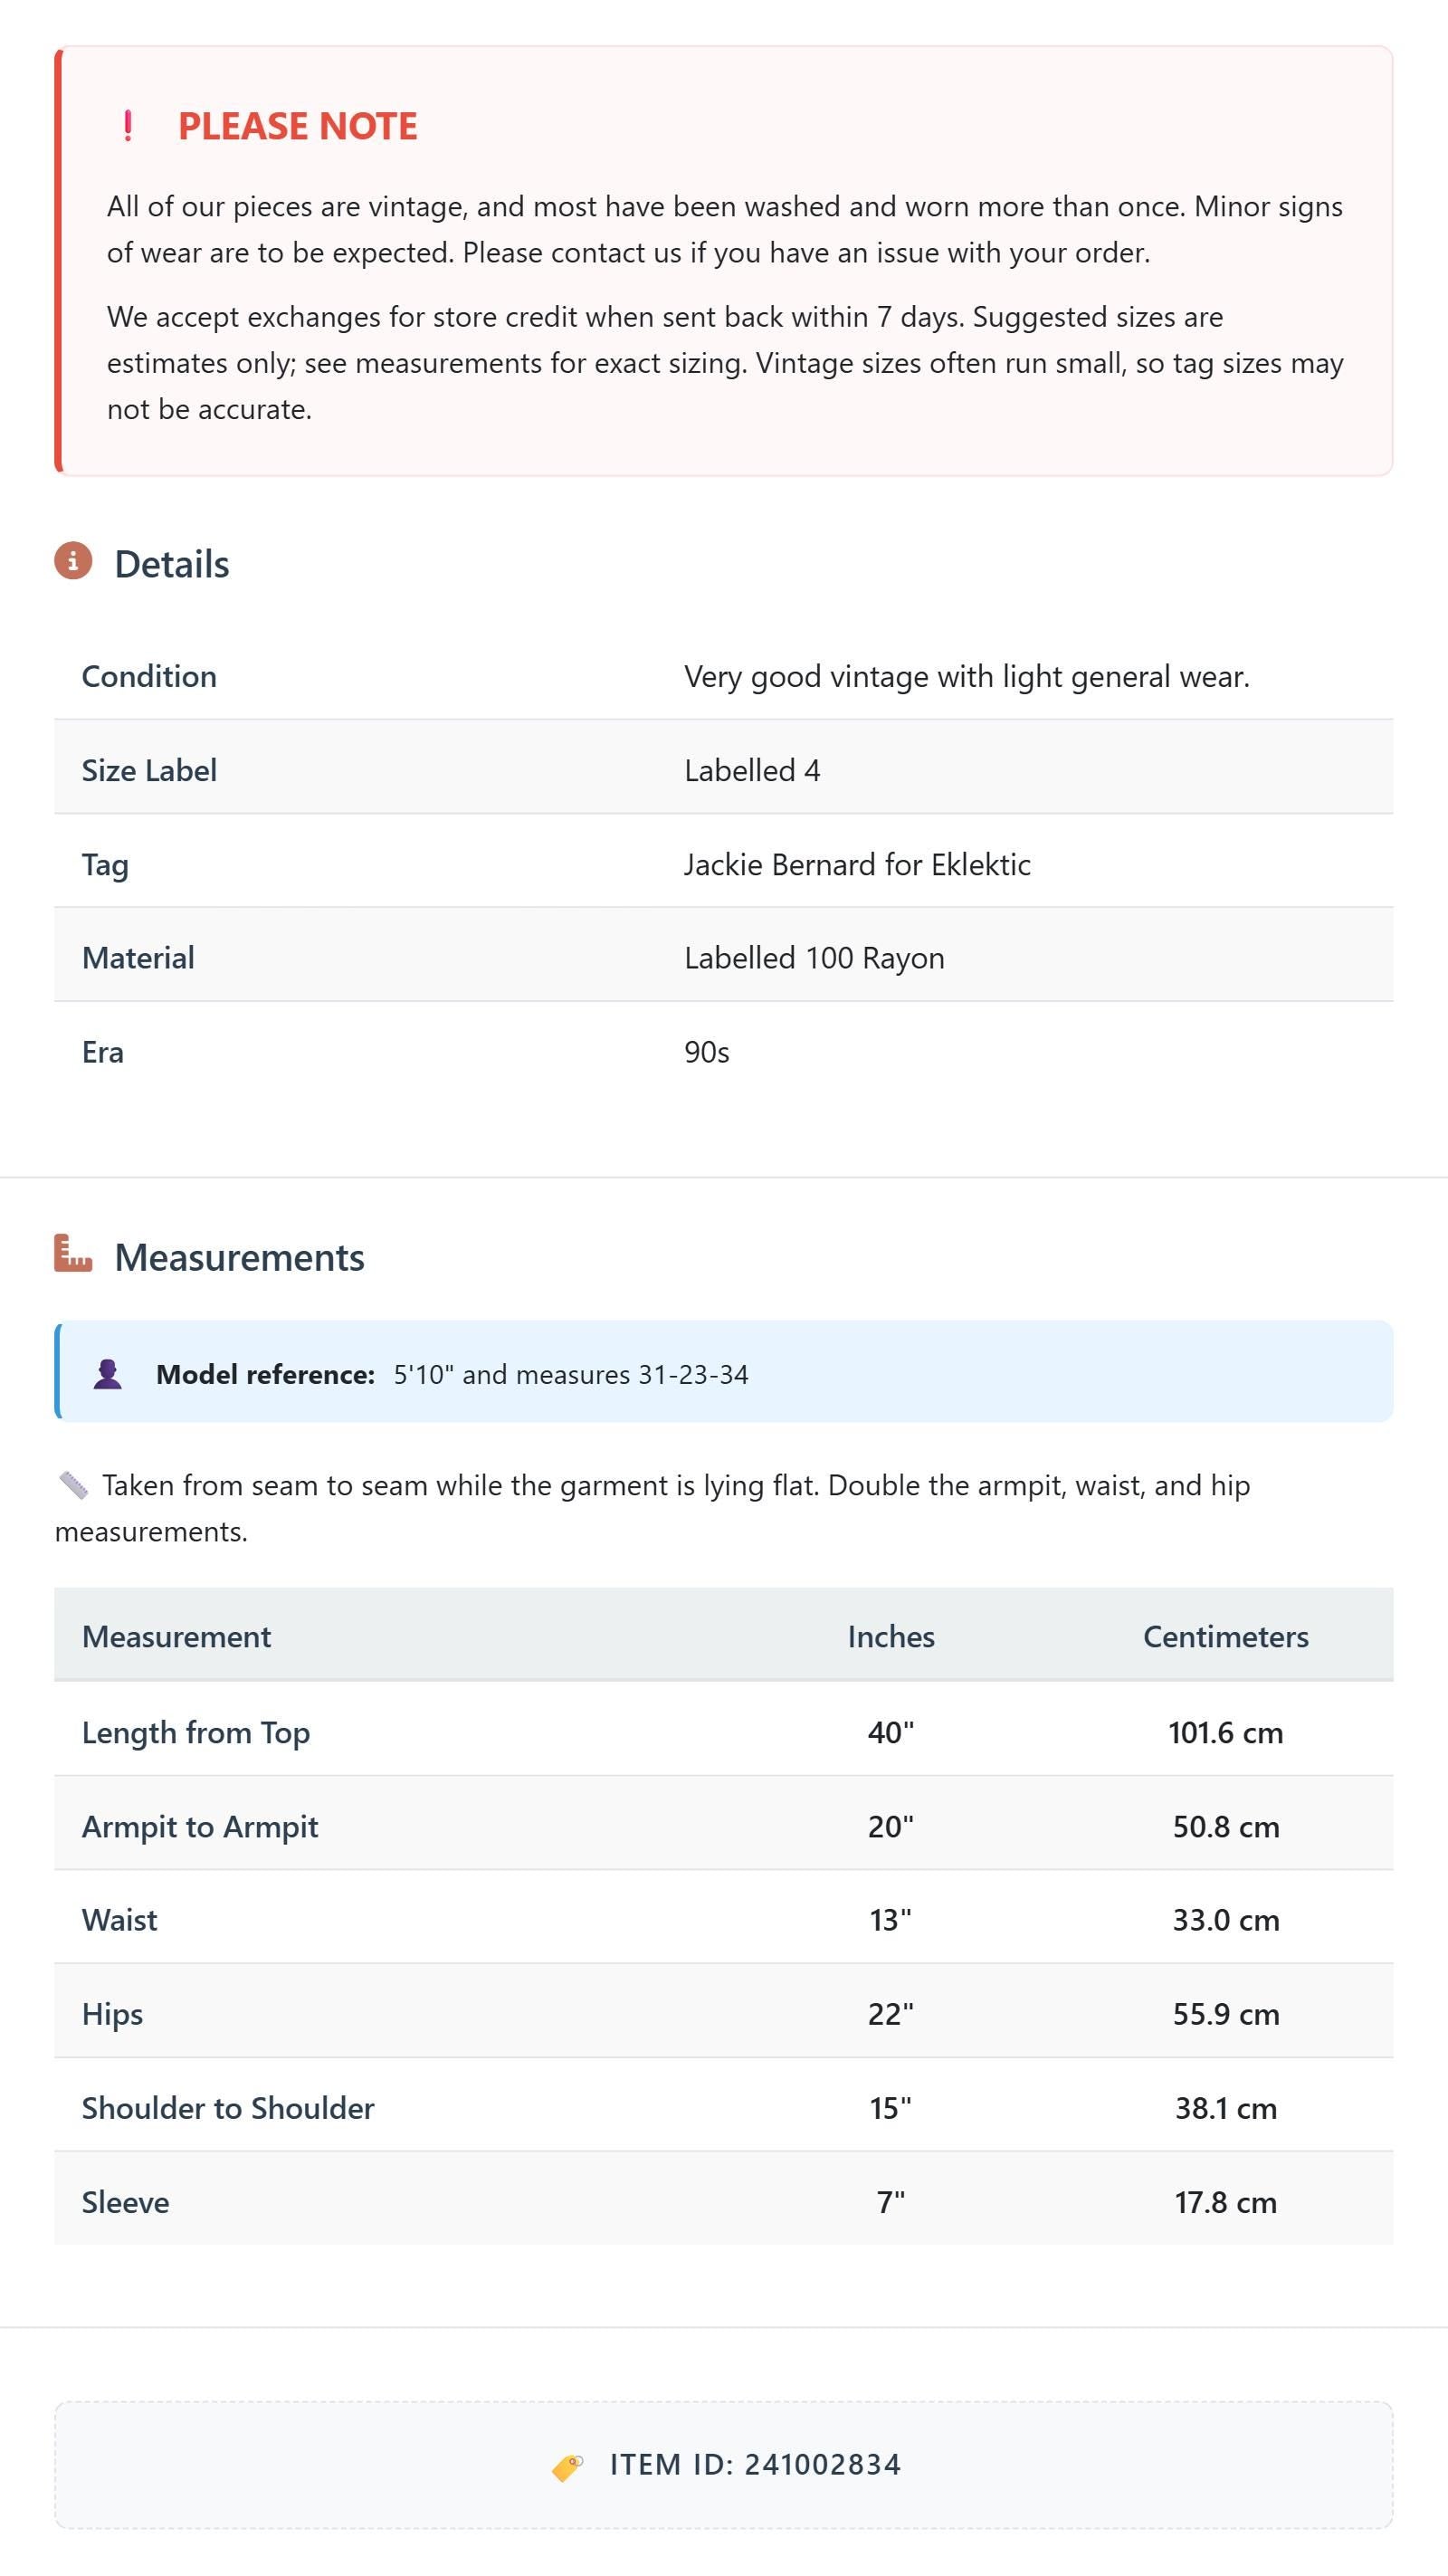Click the Labelled 100 Rayon value
This screenshot has width=1448, height=2576.
[x=814, y=958]
